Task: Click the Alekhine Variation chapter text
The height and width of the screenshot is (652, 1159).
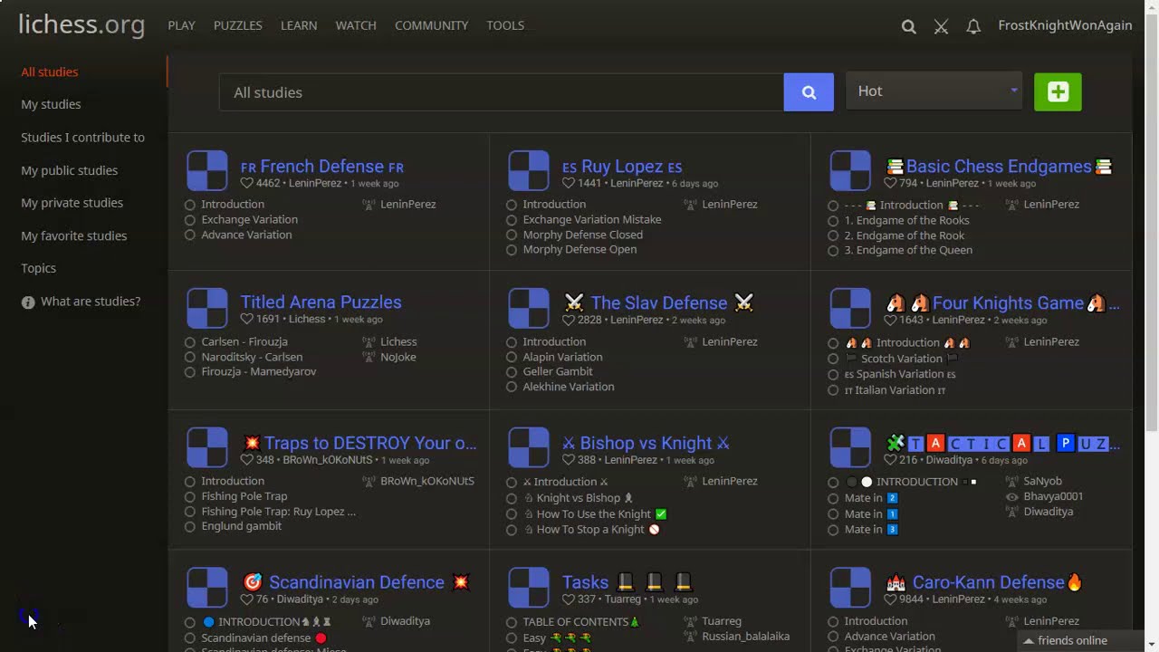Action: pyautogui.click(x=569, y=387)
